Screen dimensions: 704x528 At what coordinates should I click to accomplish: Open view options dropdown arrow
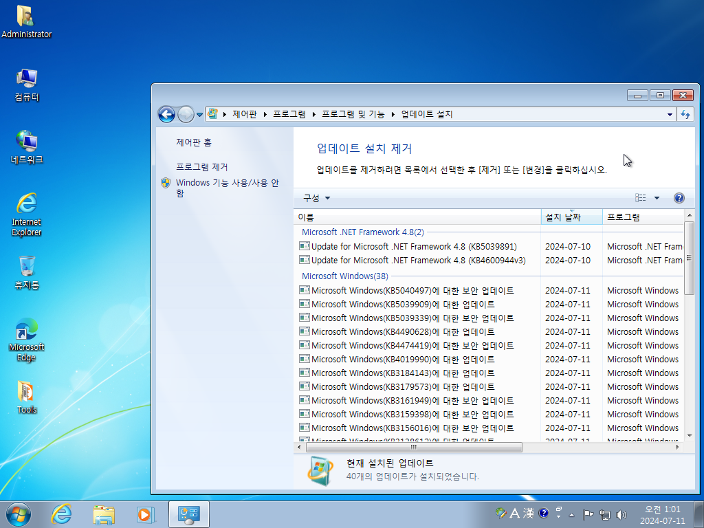click(x=657, y=198)
